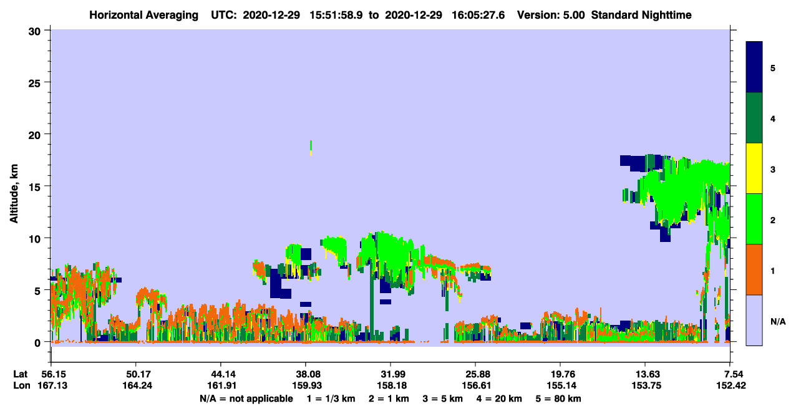Click the dark blue level 5 colorbar segment
The width and height of the screenshot is (811, 416).
[x=754, y=67]
